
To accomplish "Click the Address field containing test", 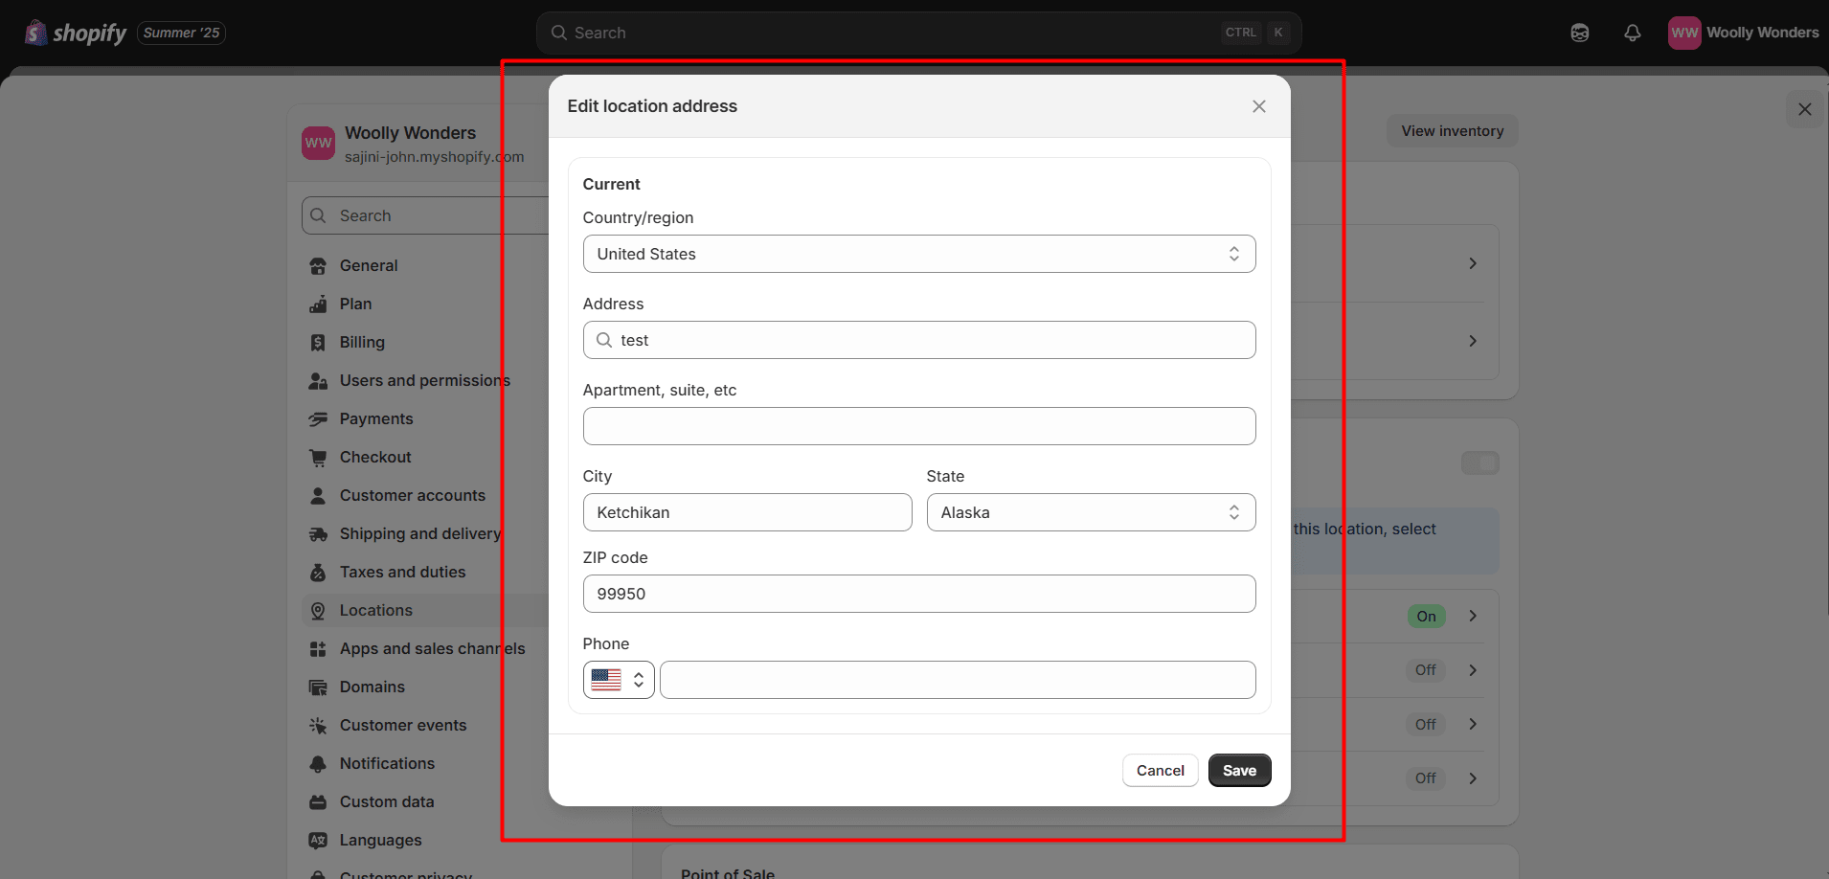I will 919,340.
